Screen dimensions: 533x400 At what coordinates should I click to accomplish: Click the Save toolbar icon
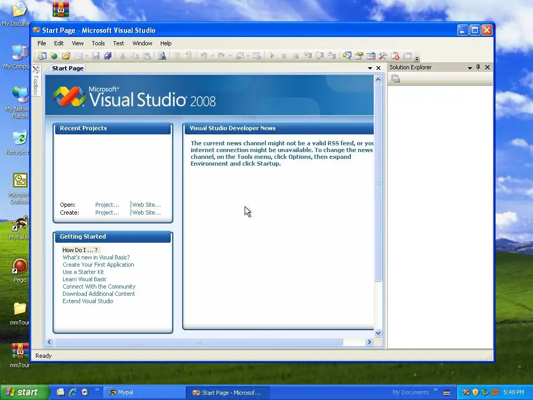[x=96, y=56]
